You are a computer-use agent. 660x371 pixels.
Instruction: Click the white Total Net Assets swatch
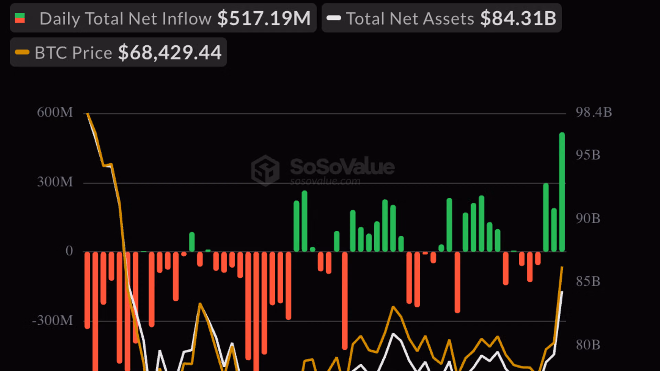click(x=334, y=18)
